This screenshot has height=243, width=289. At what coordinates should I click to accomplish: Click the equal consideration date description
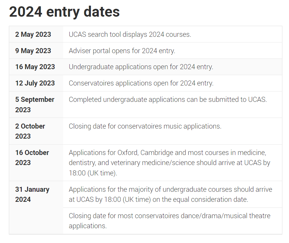coord(170,194)
